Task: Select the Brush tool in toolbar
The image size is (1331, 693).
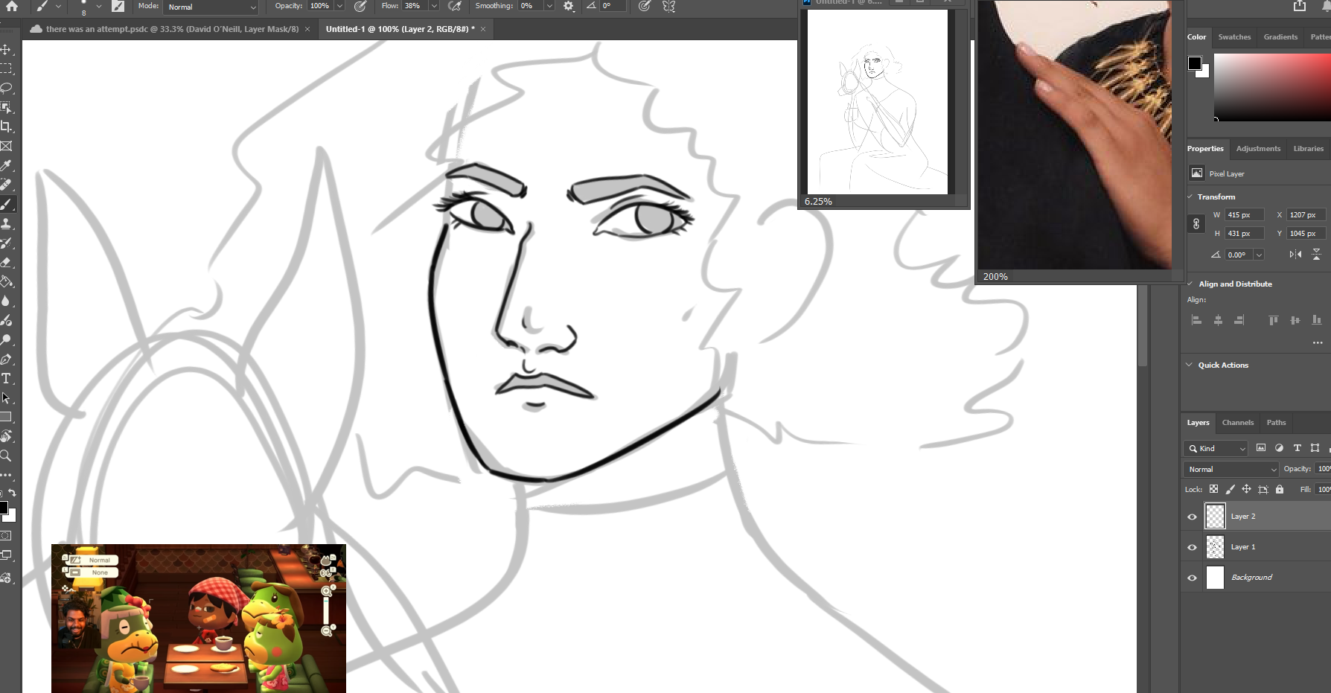Action: pos(6,204)
